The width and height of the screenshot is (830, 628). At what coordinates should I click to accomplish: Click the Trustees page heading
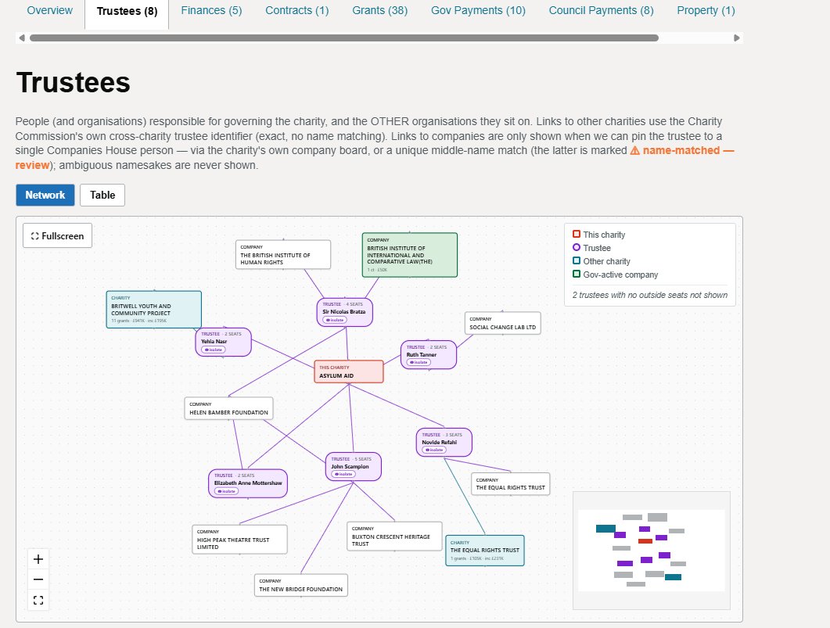tap(73, 83)
